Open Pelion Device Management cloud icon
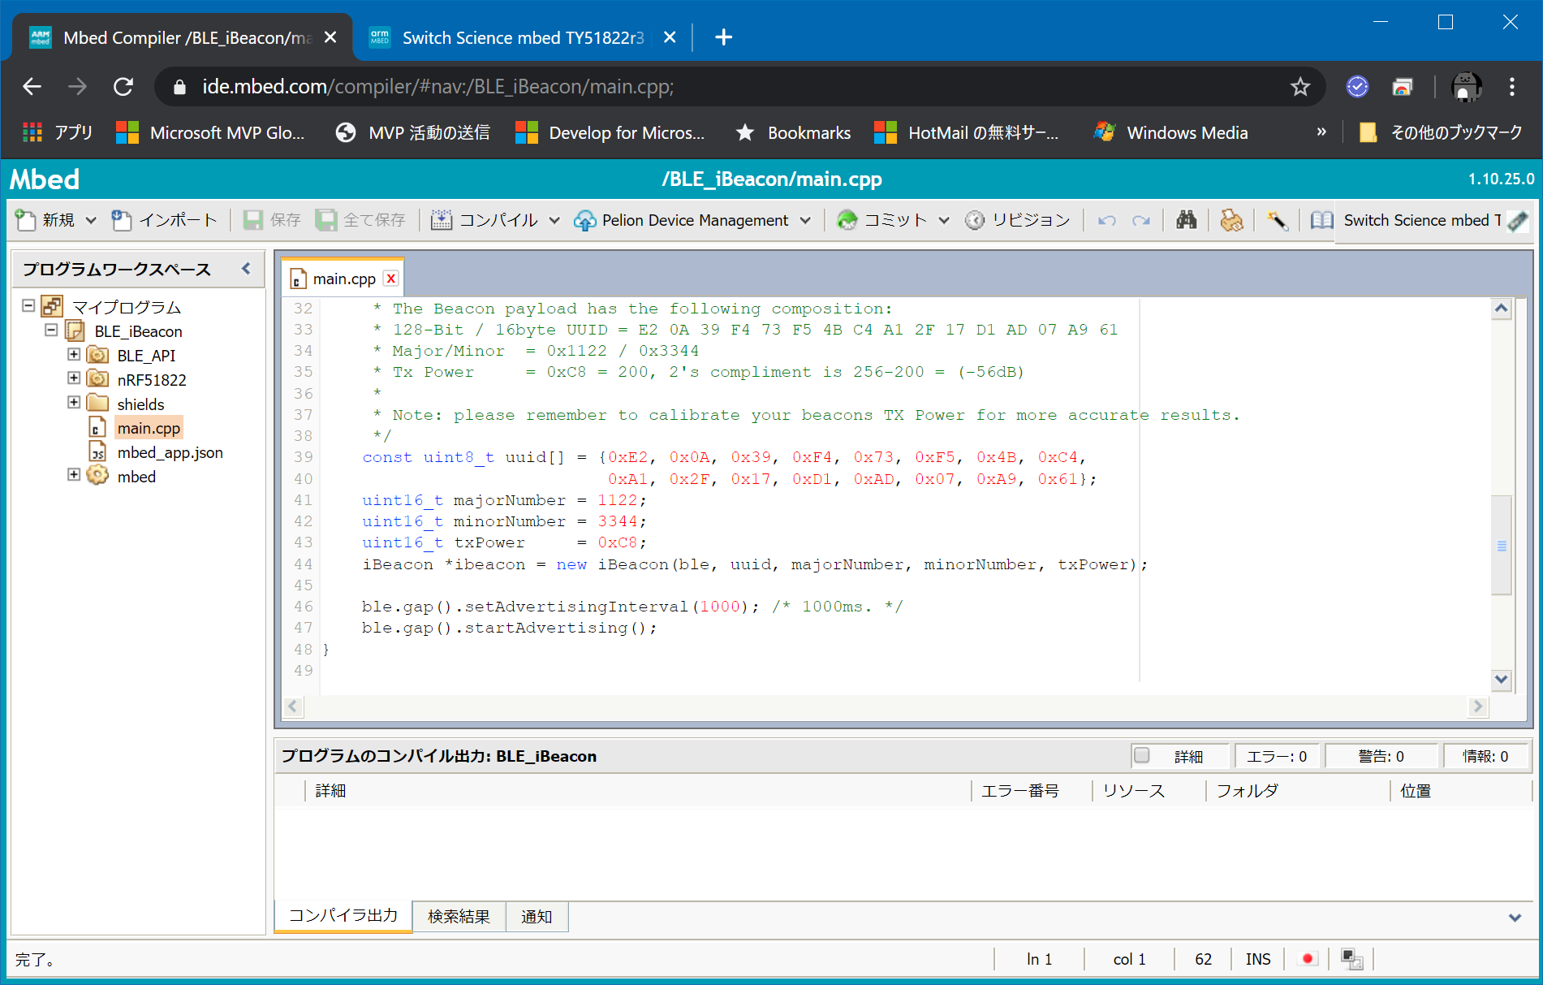The height and width of the screenshot is (985, 1543). 584,220
